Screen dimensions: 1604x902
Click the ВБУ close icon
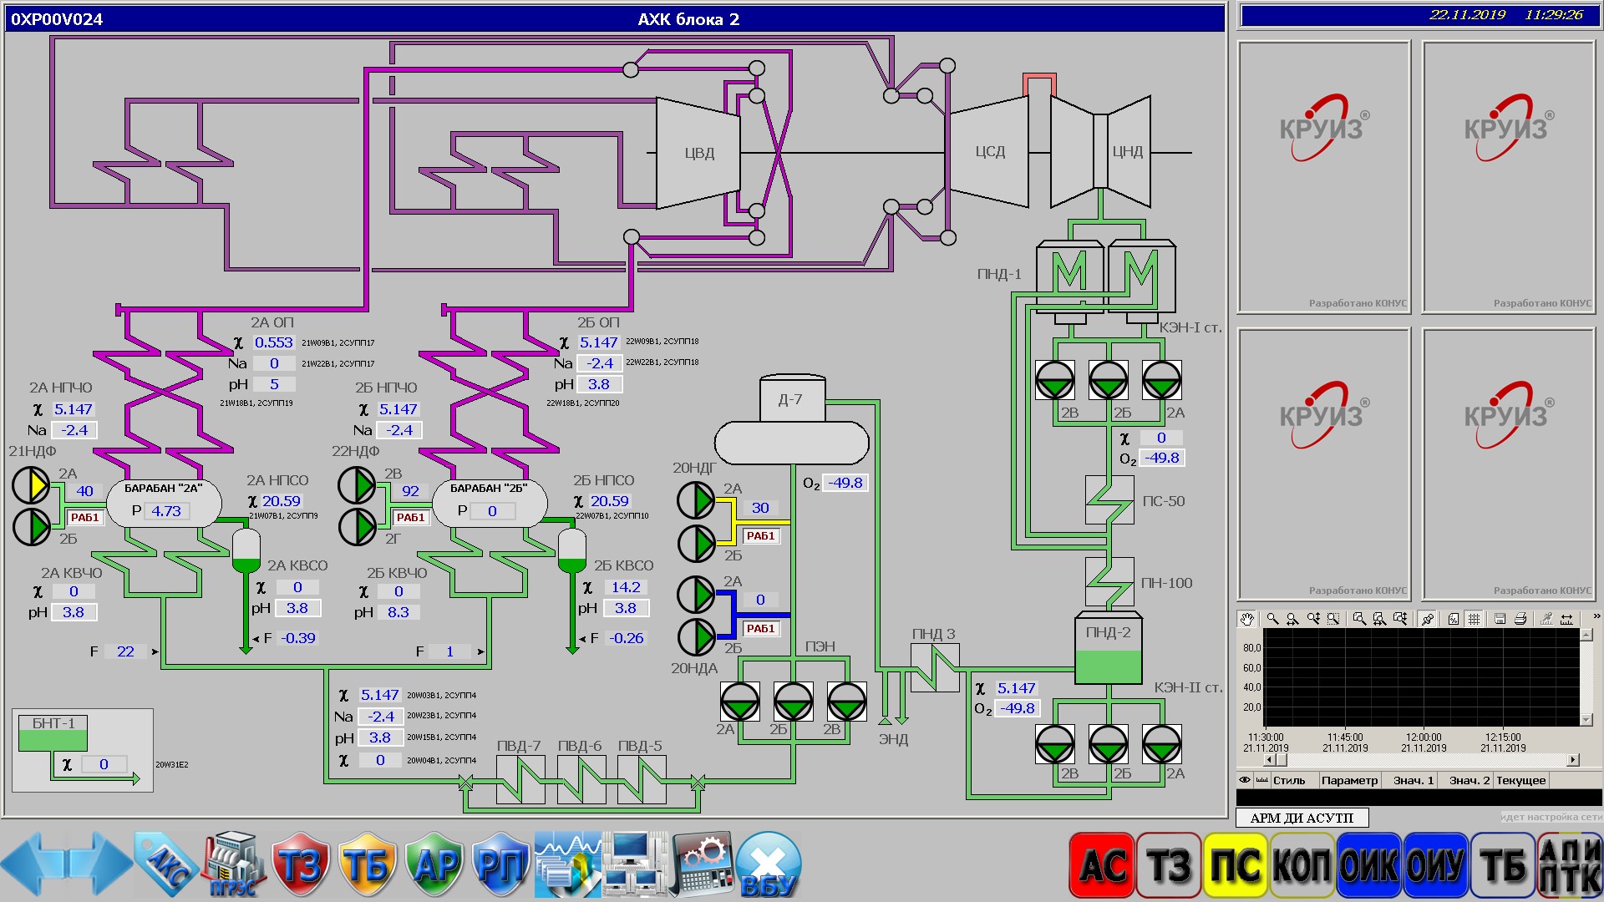tap(769, 865)
